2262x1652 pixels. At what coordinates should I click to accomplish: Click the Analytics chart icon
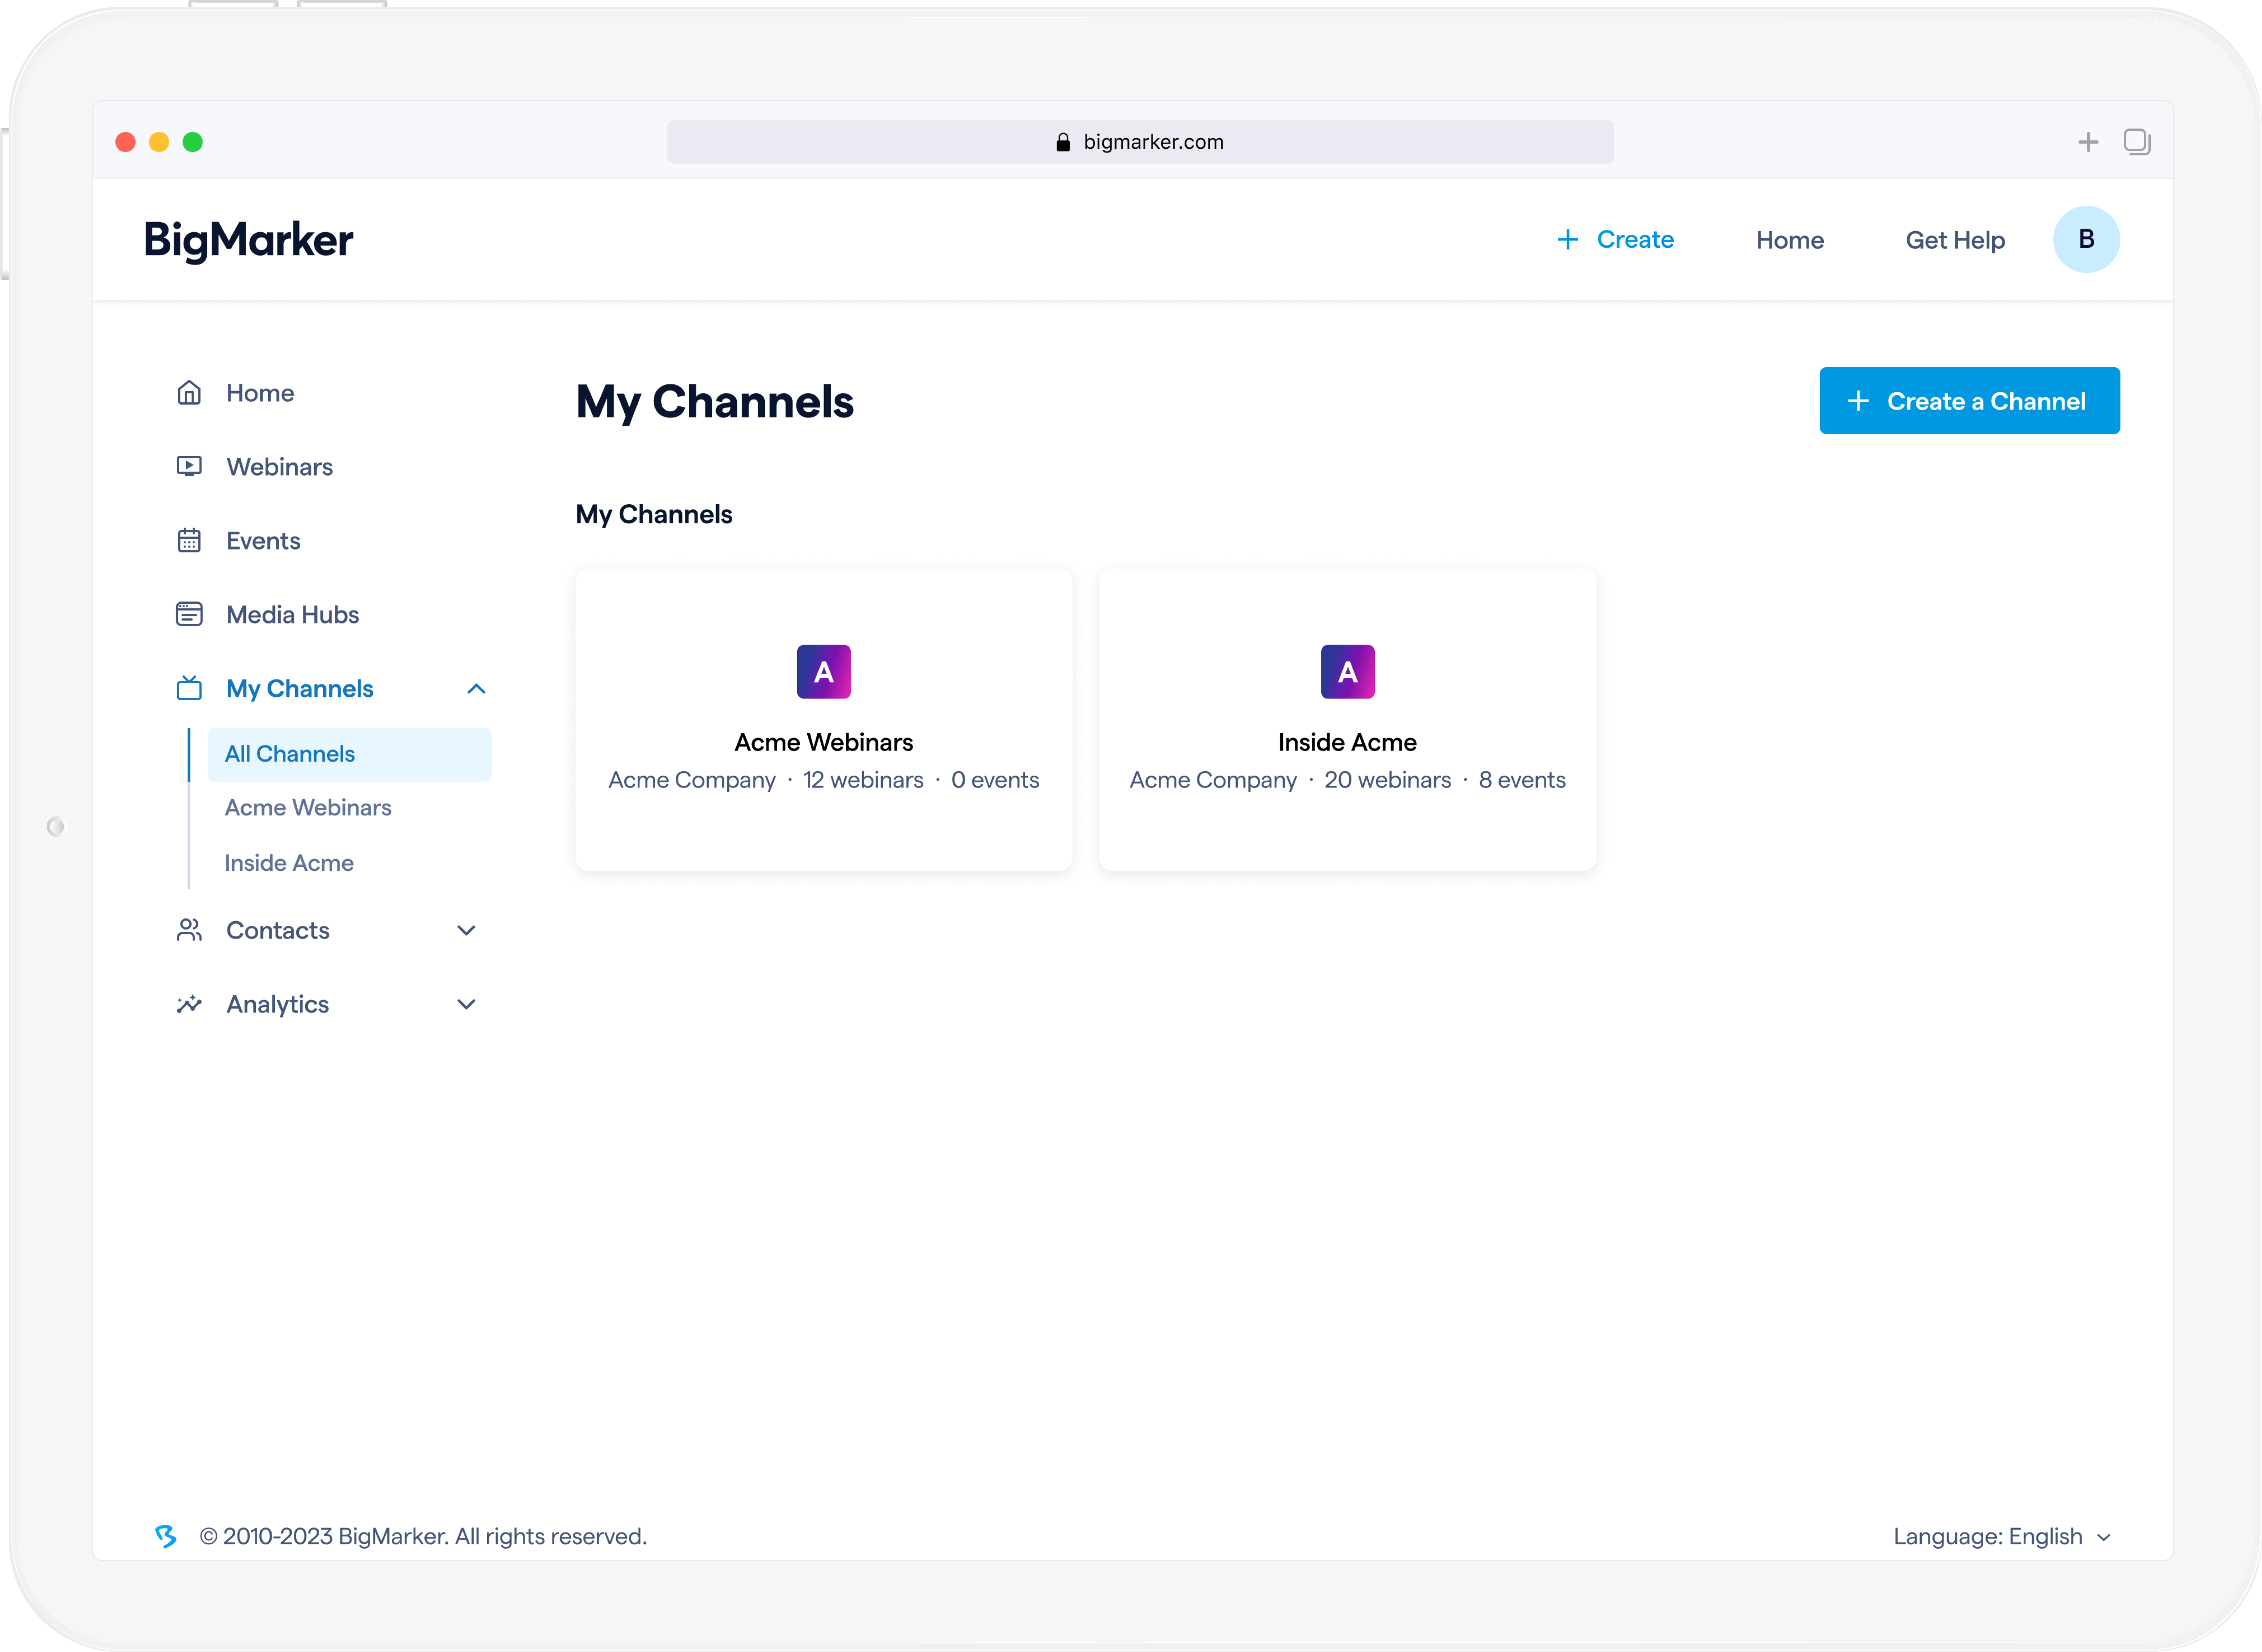pos(189,1004)
